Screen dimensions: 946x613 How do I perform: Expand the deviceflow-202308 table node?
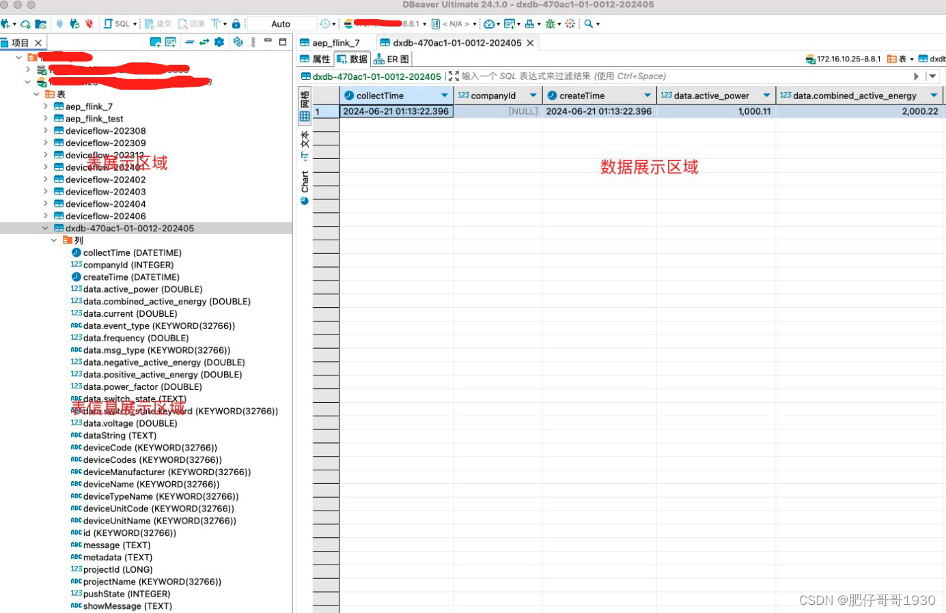46,131
